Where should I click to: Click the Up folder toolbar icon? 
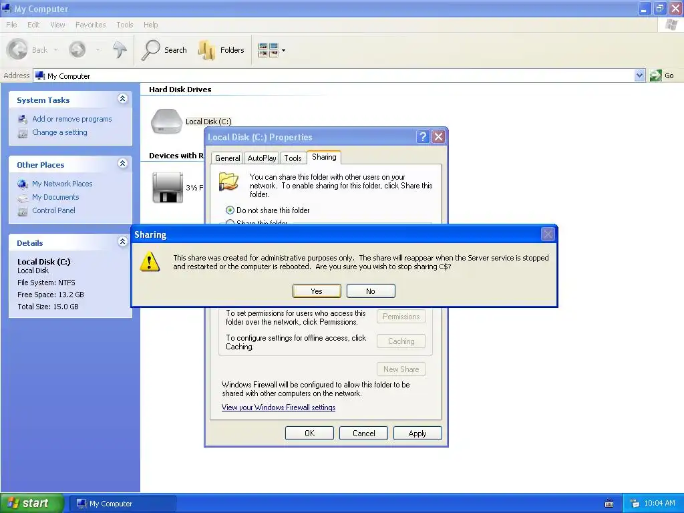pos(120,49)
